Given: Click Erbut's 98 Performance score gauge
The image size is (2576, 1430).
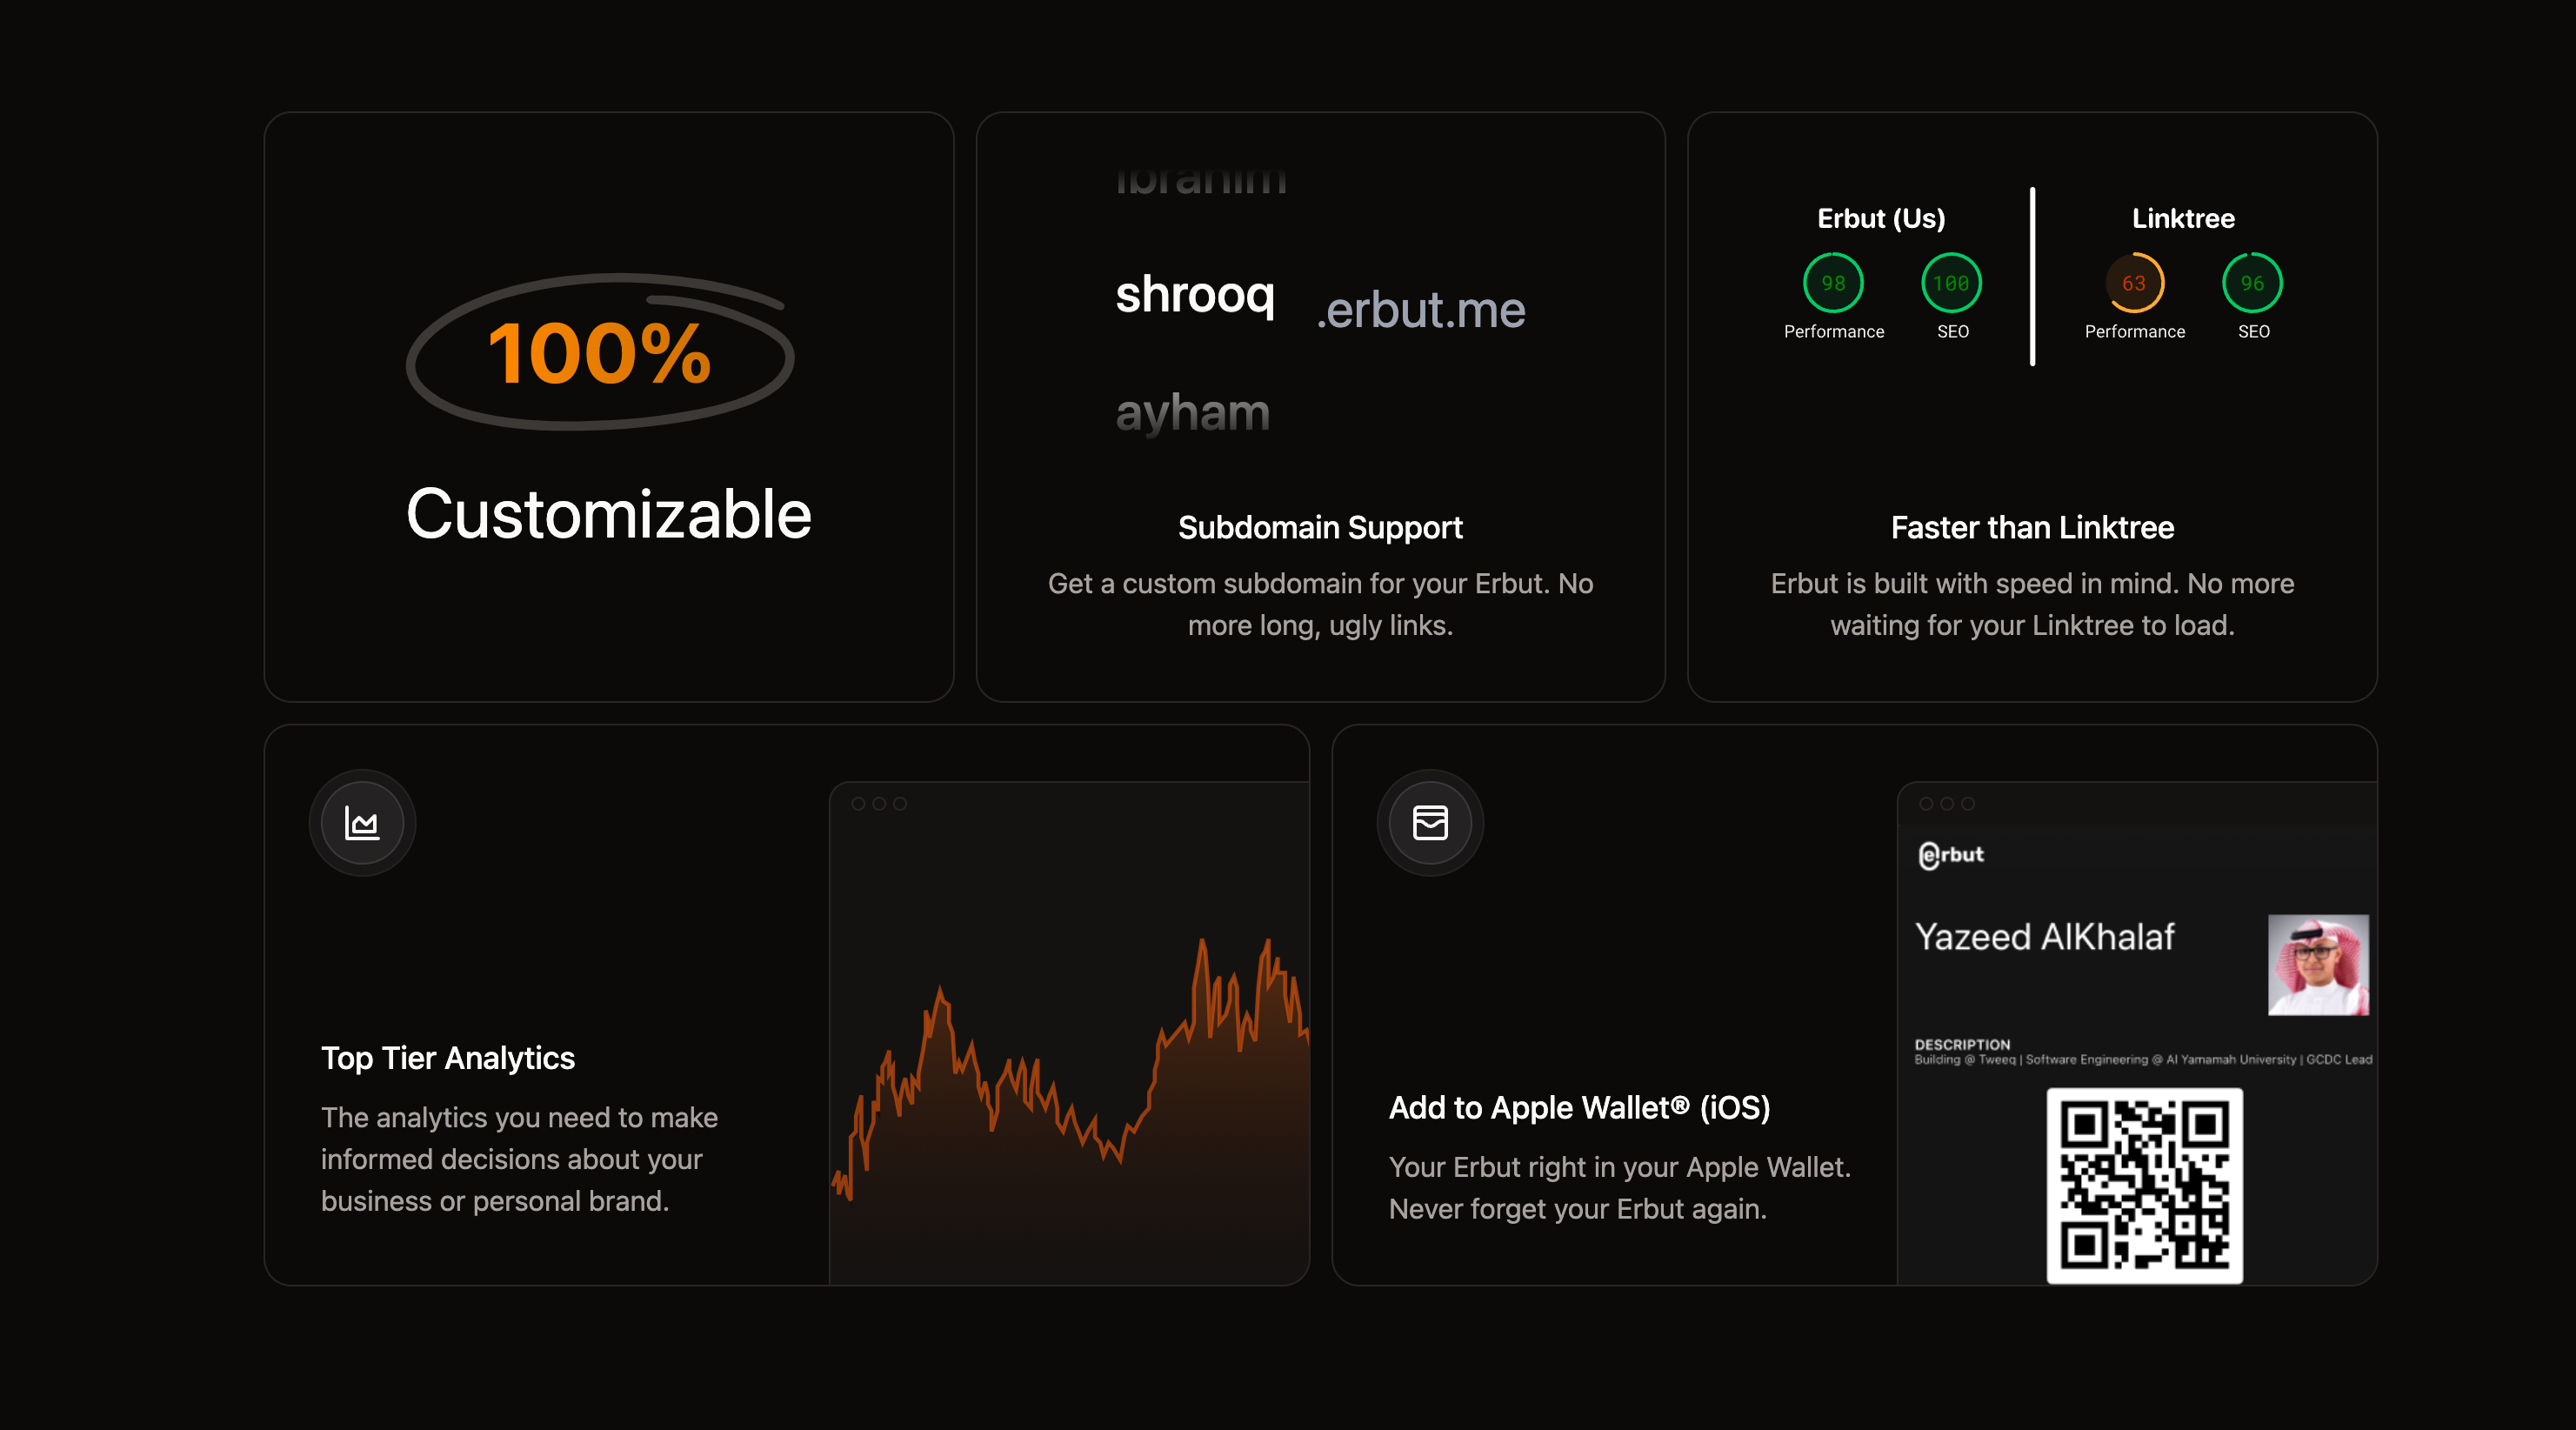Looking at the screenshot, I should (1833, 283).
